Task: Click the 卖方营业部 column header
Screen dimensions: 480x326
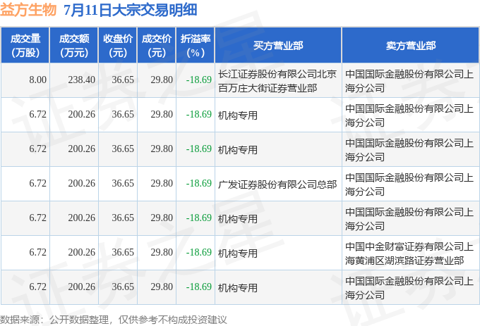Action: [x=411, y=46]
